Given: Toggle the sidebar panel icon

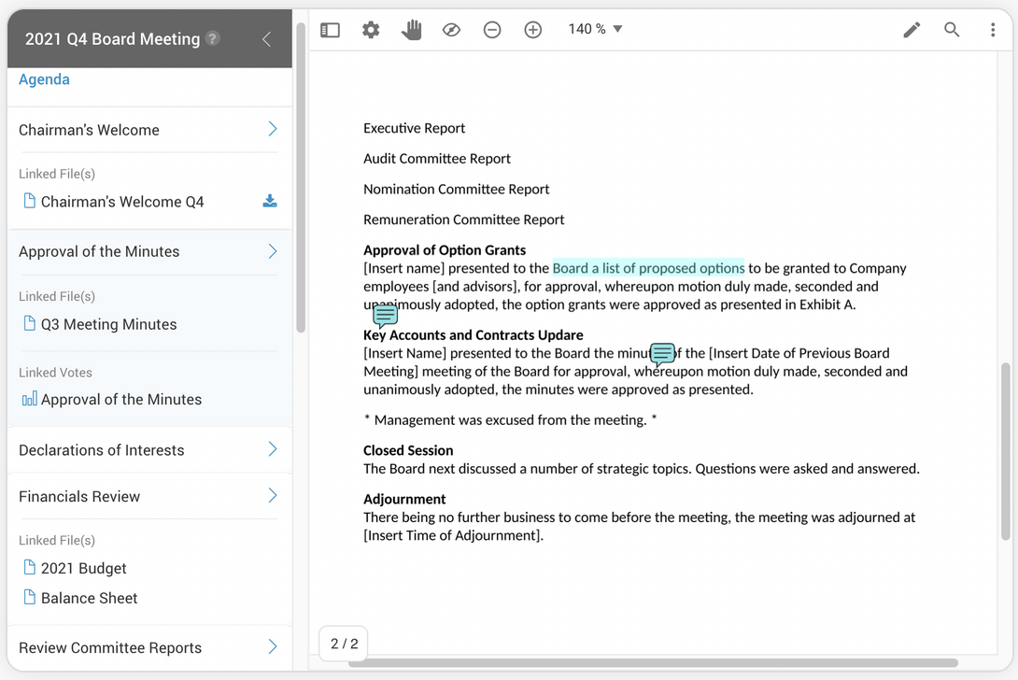Looking at the screenshot, I should click(330, 30).
